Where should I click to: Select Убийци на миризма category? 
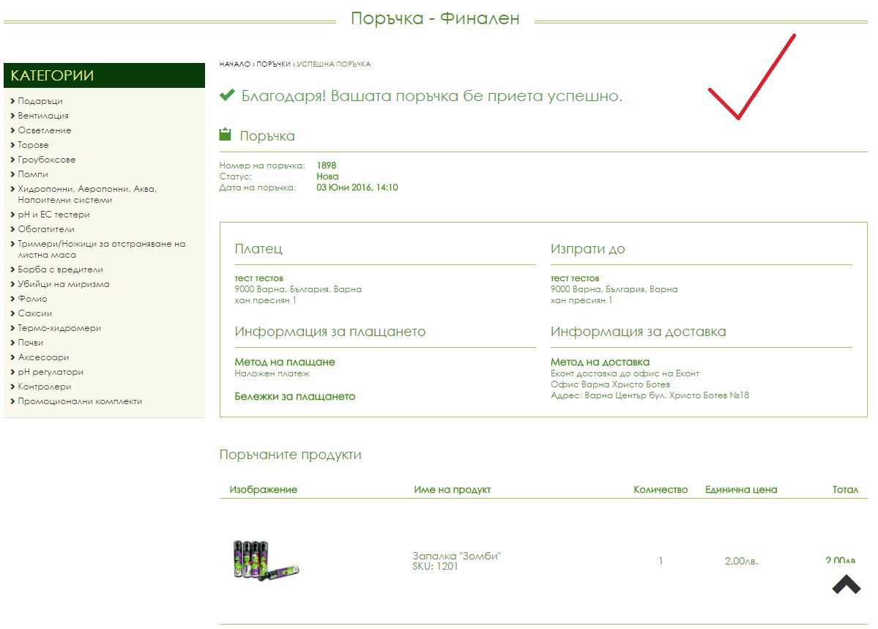coord(64,284)
